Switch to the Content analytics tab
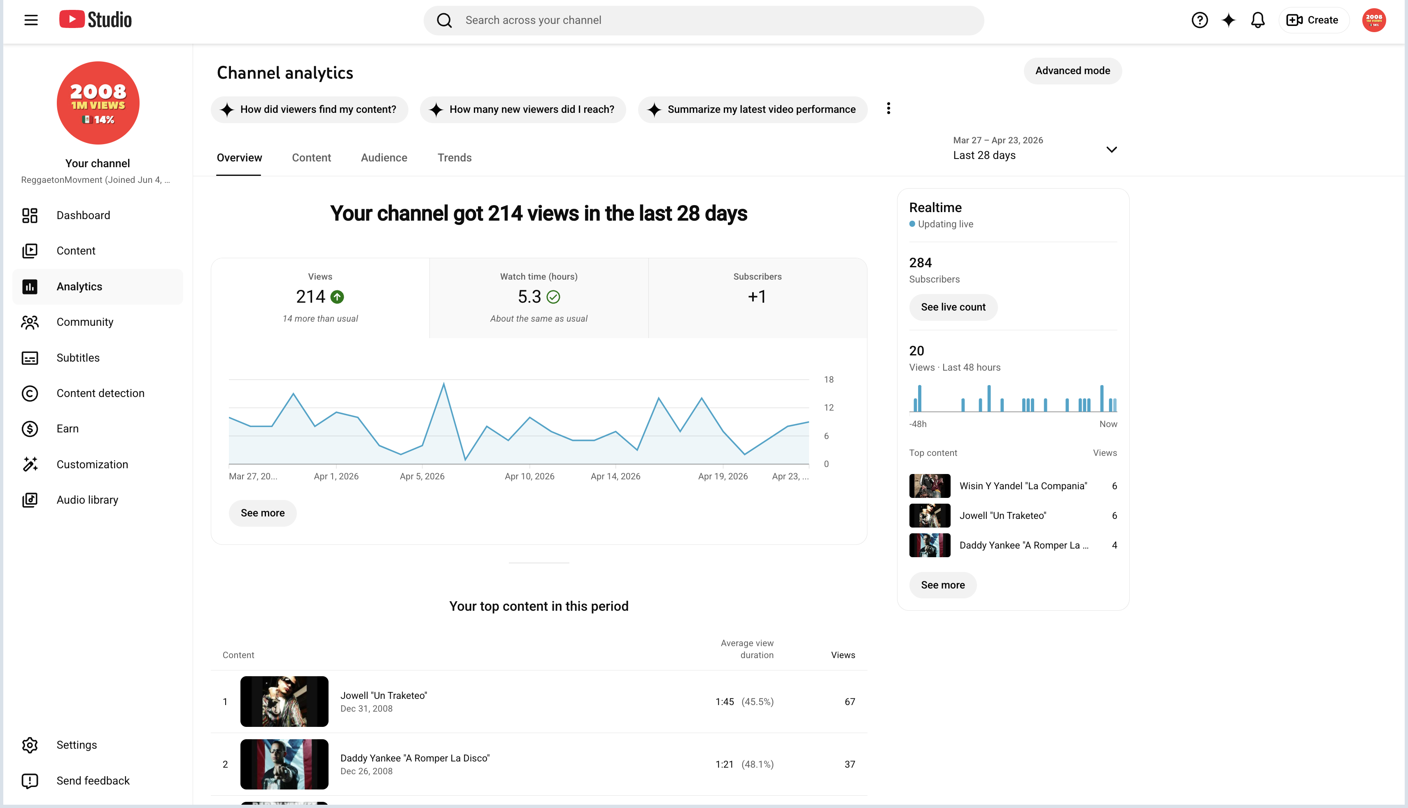This screenshot has width=1408, height=808. (x=311, y=158)
